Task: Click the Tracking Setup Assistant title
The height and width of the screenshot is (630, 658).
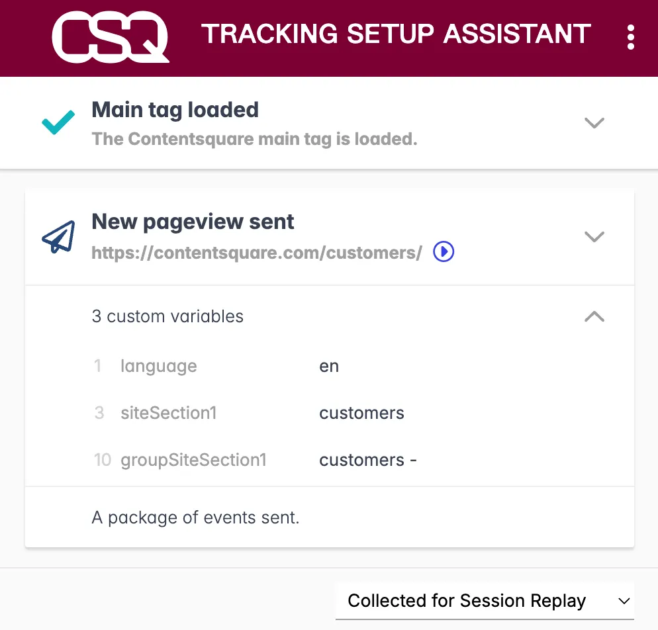Action: [396, 34]
